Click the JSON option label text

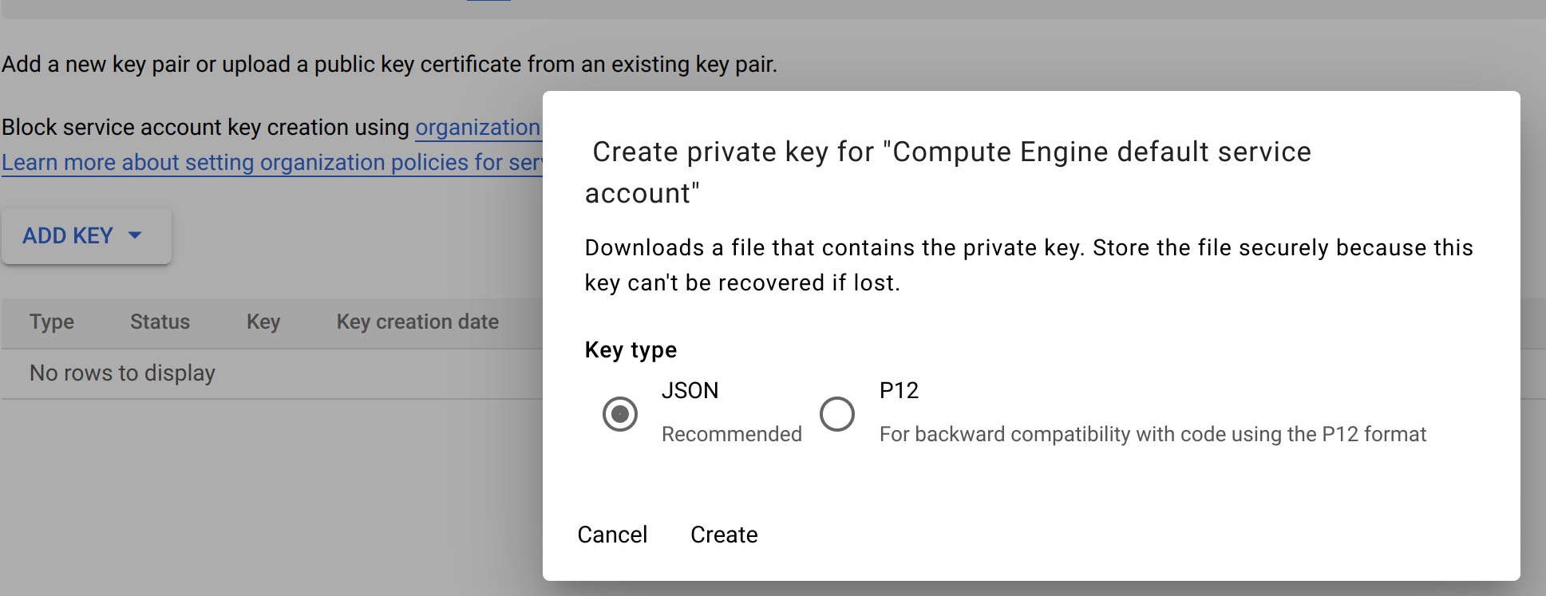[x=690, y=391]
